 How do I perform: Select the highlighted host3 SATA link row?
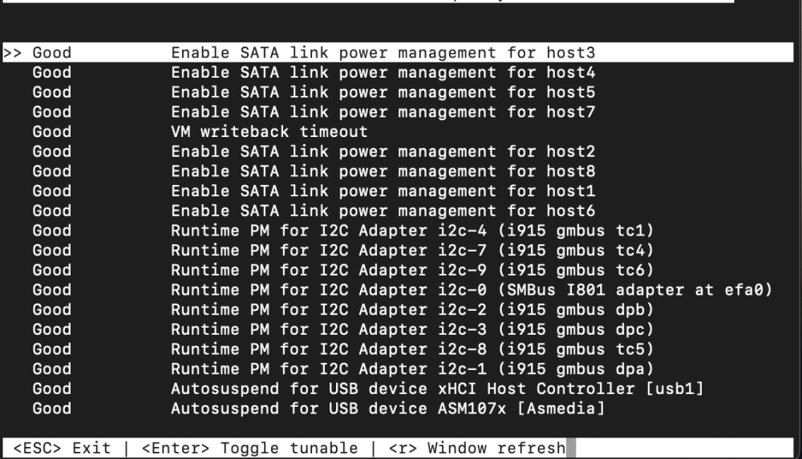398,53
